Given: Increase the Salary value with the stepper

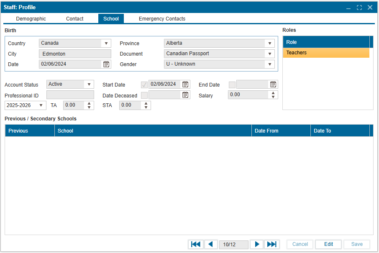Looking at the screenshot, I should [x=273, y=93].
